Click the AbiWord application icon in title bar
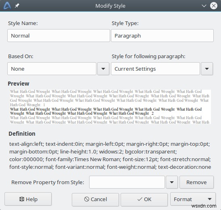The height and width of the screenshot is (210, 221). pos(7,6)
